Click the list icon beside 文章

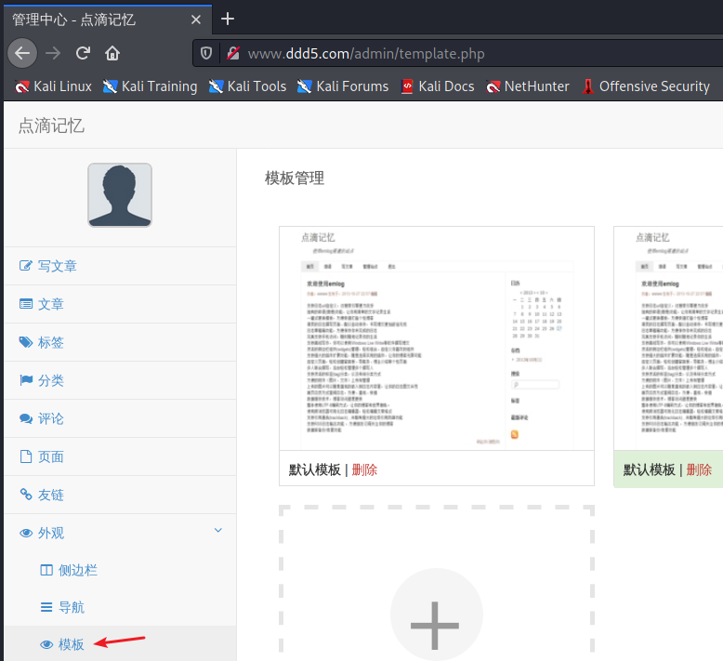pos(26,304)
